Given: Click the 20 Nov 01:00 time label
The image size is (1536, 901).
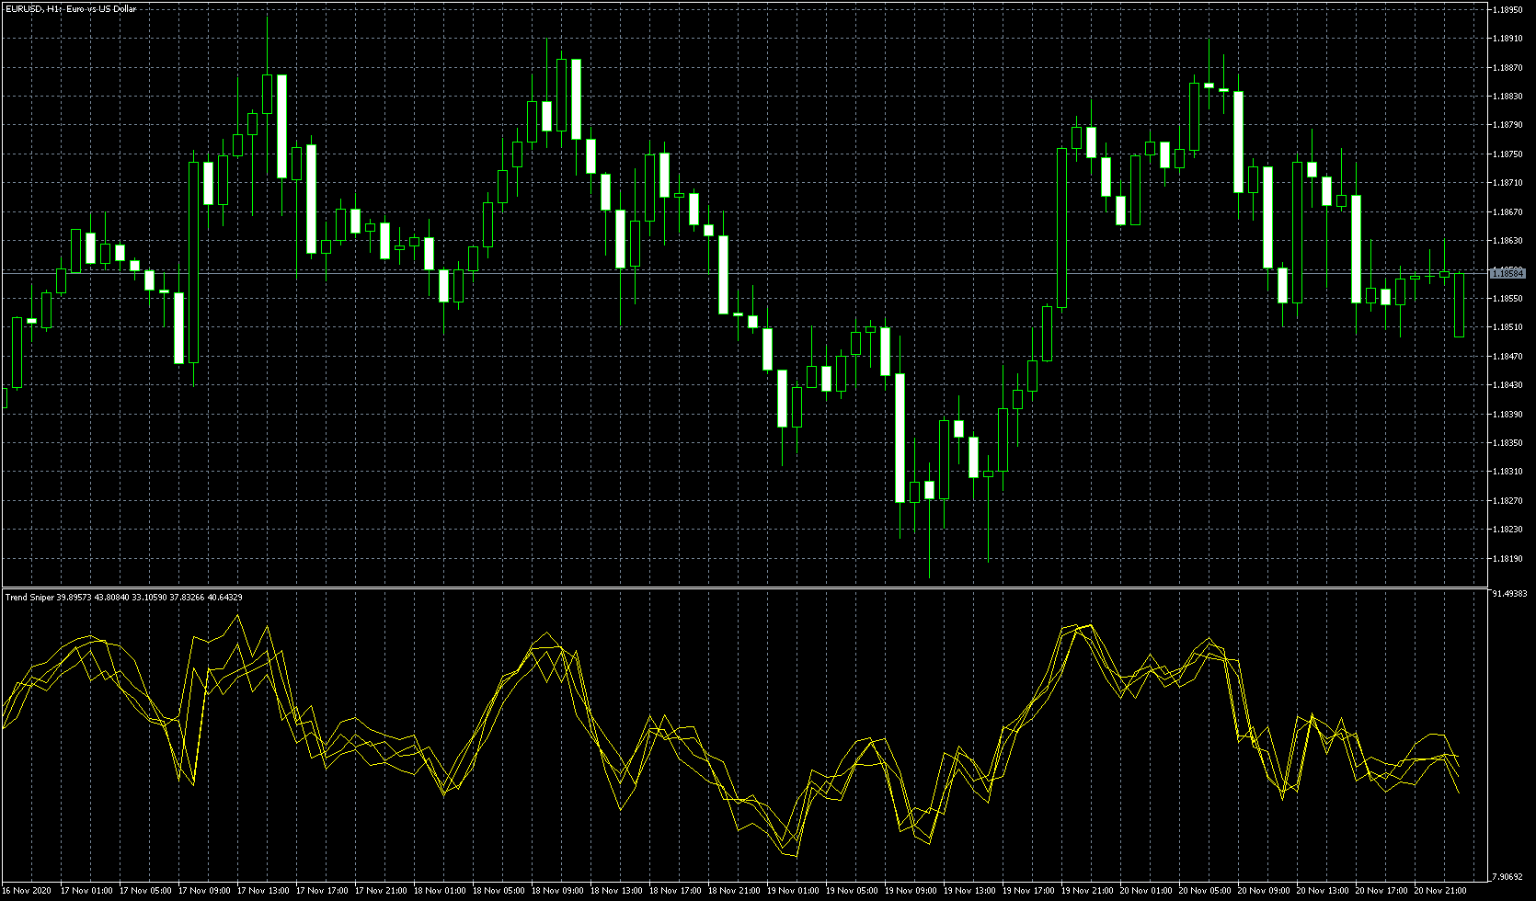Looking at the screenshot, I should coord(1146,891).
